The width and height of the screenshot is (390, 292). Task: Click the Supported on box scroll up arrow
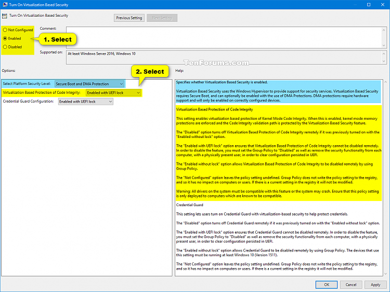384,54
